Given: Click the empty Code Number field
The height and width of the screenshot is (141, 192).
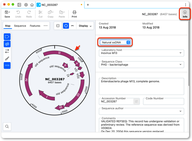Looking at the screenshot, I should pos(164,102).
